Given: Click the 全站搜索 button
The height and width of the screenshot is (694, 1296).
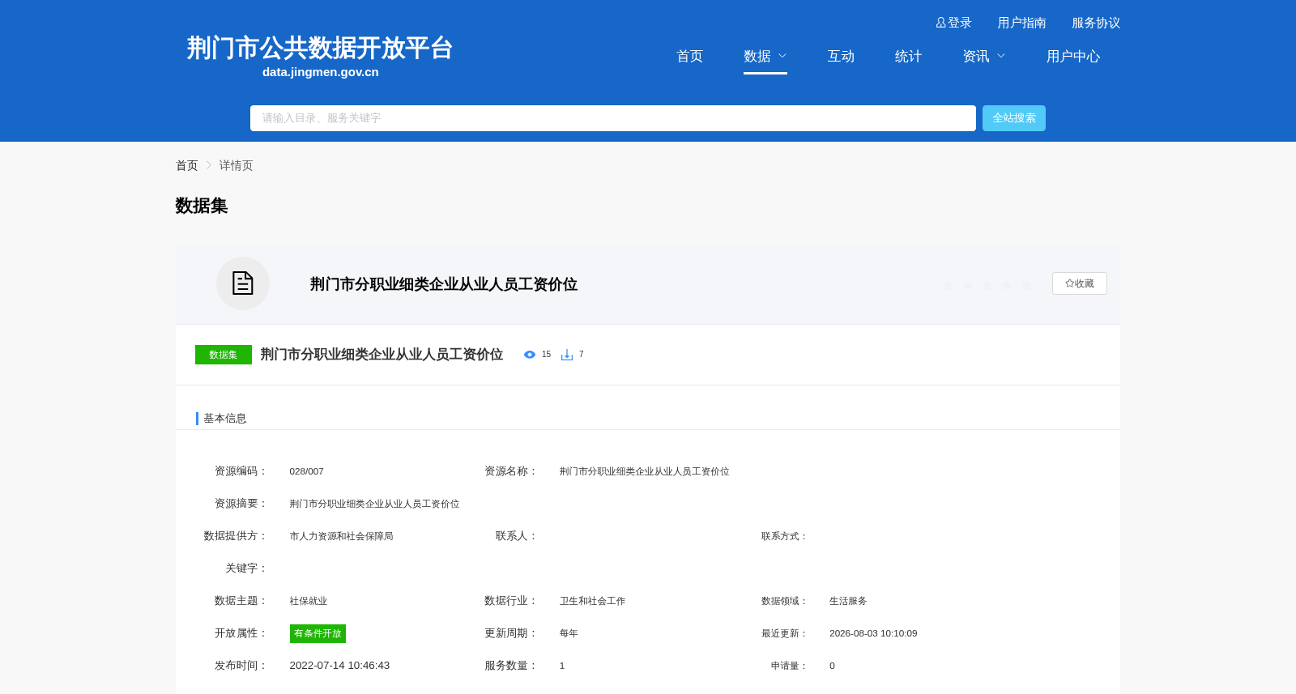Looking at the screenshot, I should click(x=1014, y=118).
